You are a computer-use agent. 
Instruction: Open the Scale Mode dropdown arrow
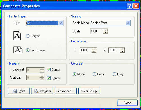click(x=128, y=23)
